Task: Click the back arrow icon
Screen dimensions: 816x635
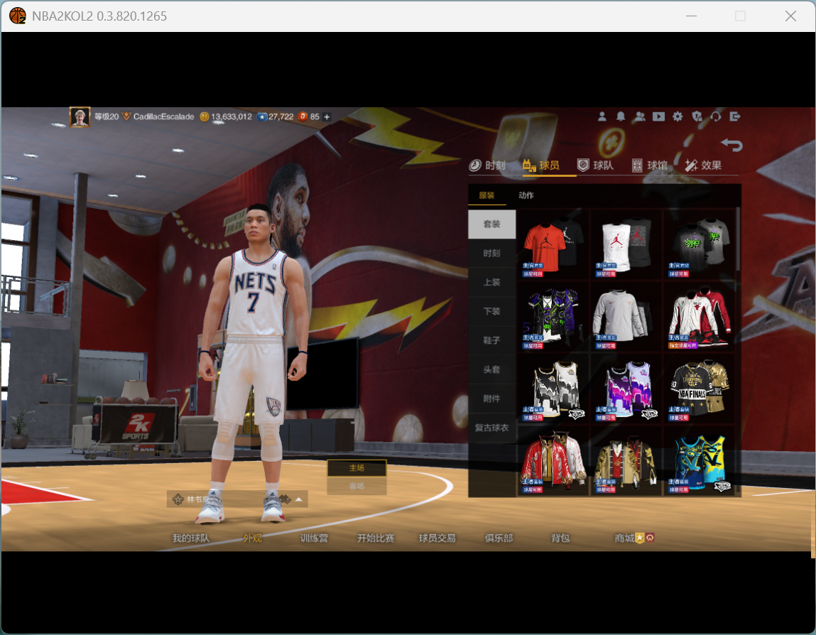Action: 731,145
